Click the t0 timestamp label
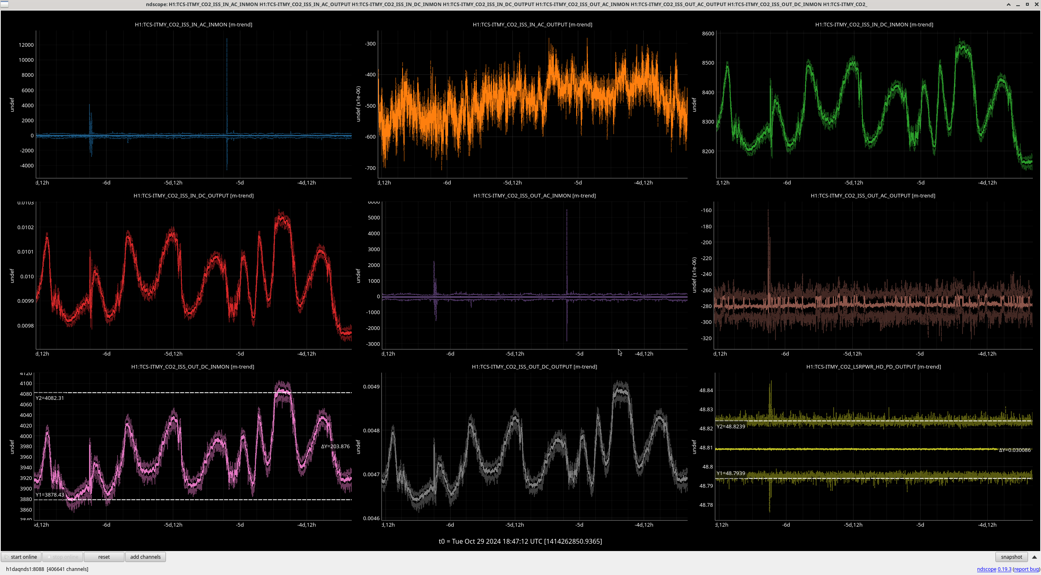Screen dimensions: 1041x575 [520, 541]
